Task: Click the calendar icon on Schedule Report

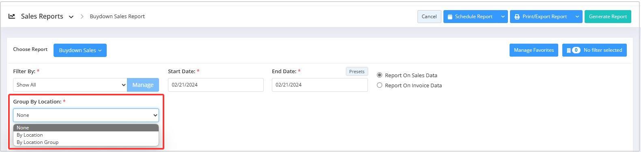Action: tap(450, 17)
